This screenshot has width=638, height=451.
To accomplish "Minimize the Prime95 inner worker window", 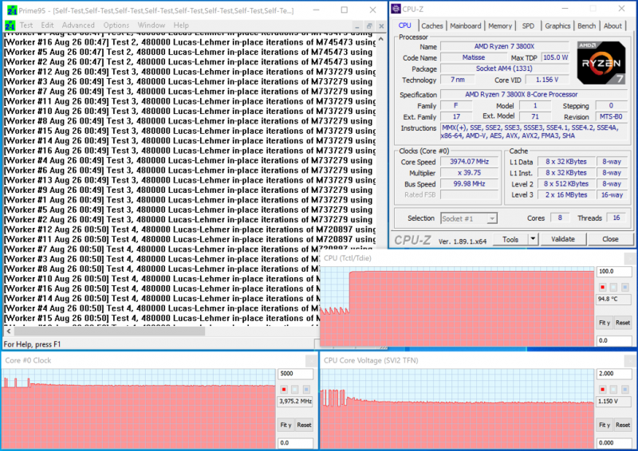I will click(x=356, y=26).
